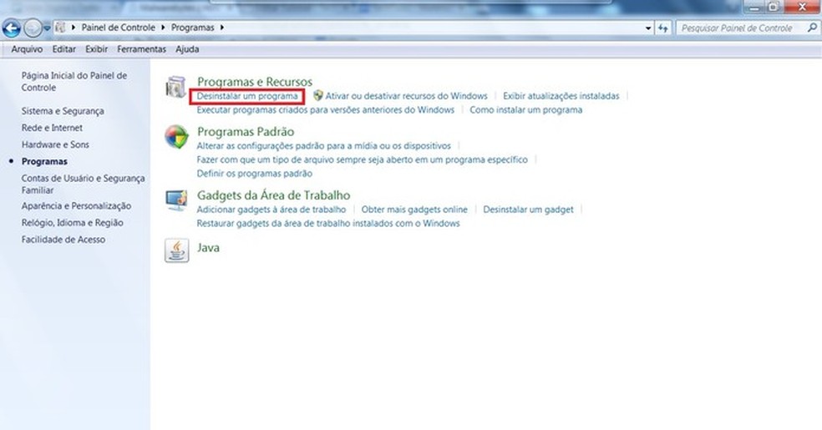Open Executar programas criados para versões anteriores

(x=326, y=110)
